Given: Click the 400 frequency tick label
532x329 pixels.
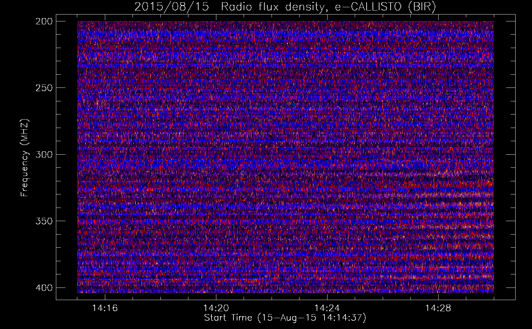Looking at the screenshot, I should 44,288.
